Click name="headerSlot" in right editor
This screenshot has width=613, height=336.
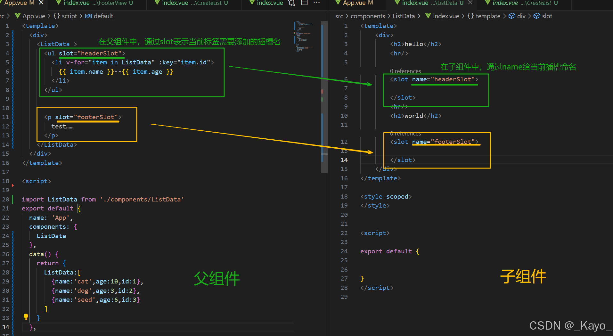click(x=443, y=79)
